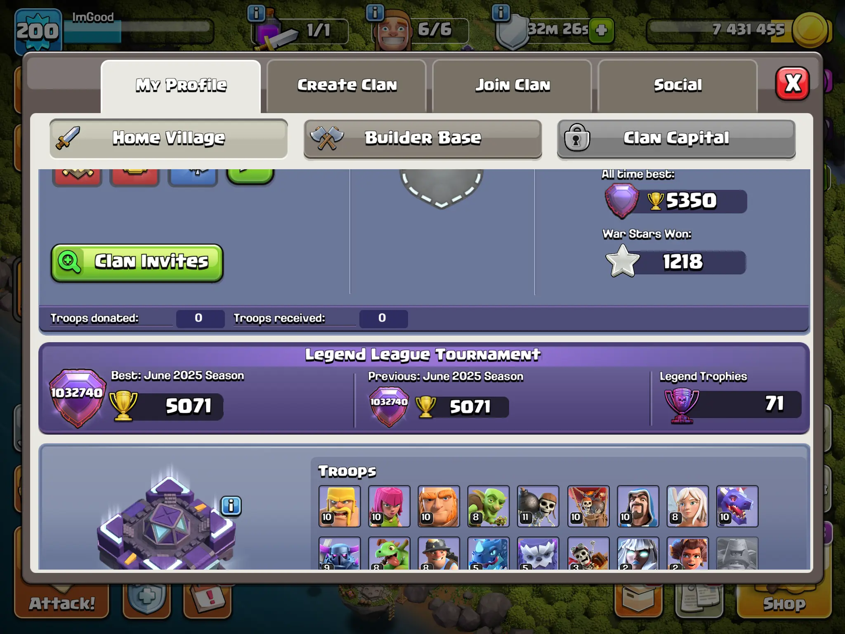The height and width of the screenshot is (634, 845).
Task: Switch to Create Clan tab
Action: (x=347, y=85)
